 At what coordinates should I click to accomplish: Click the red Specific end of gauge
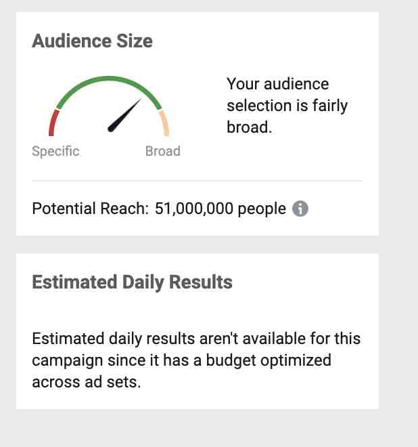point(53,123)
